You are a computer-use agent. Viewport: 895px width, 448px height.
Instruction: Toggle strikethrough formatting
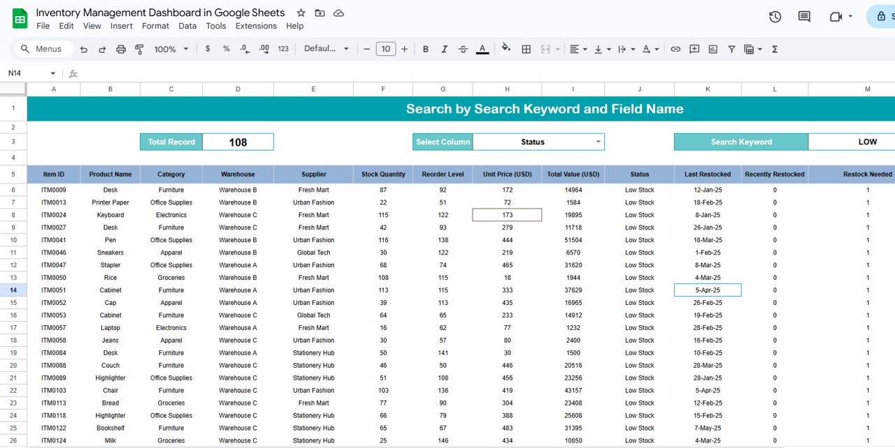coord(463,49)
